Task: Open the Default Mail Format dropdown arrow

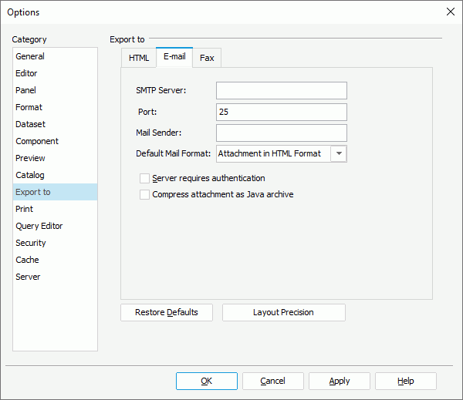Action: coord(339,153)
